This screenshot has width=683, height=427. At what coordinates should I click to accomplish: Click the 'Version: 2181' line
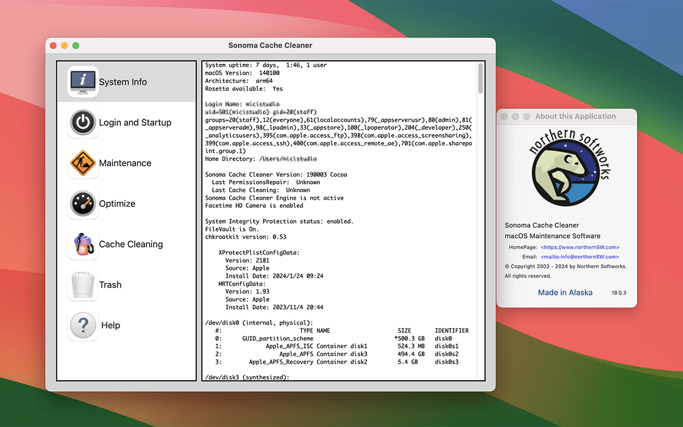249,260
